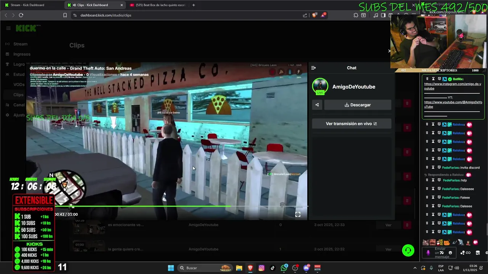Open the Windows Start menu
The height and width of the screenshot is (274, 488).
[171, 268]
